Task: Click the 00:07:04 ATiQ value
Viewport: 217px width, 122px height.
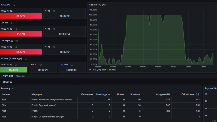Action: (64, 34)
